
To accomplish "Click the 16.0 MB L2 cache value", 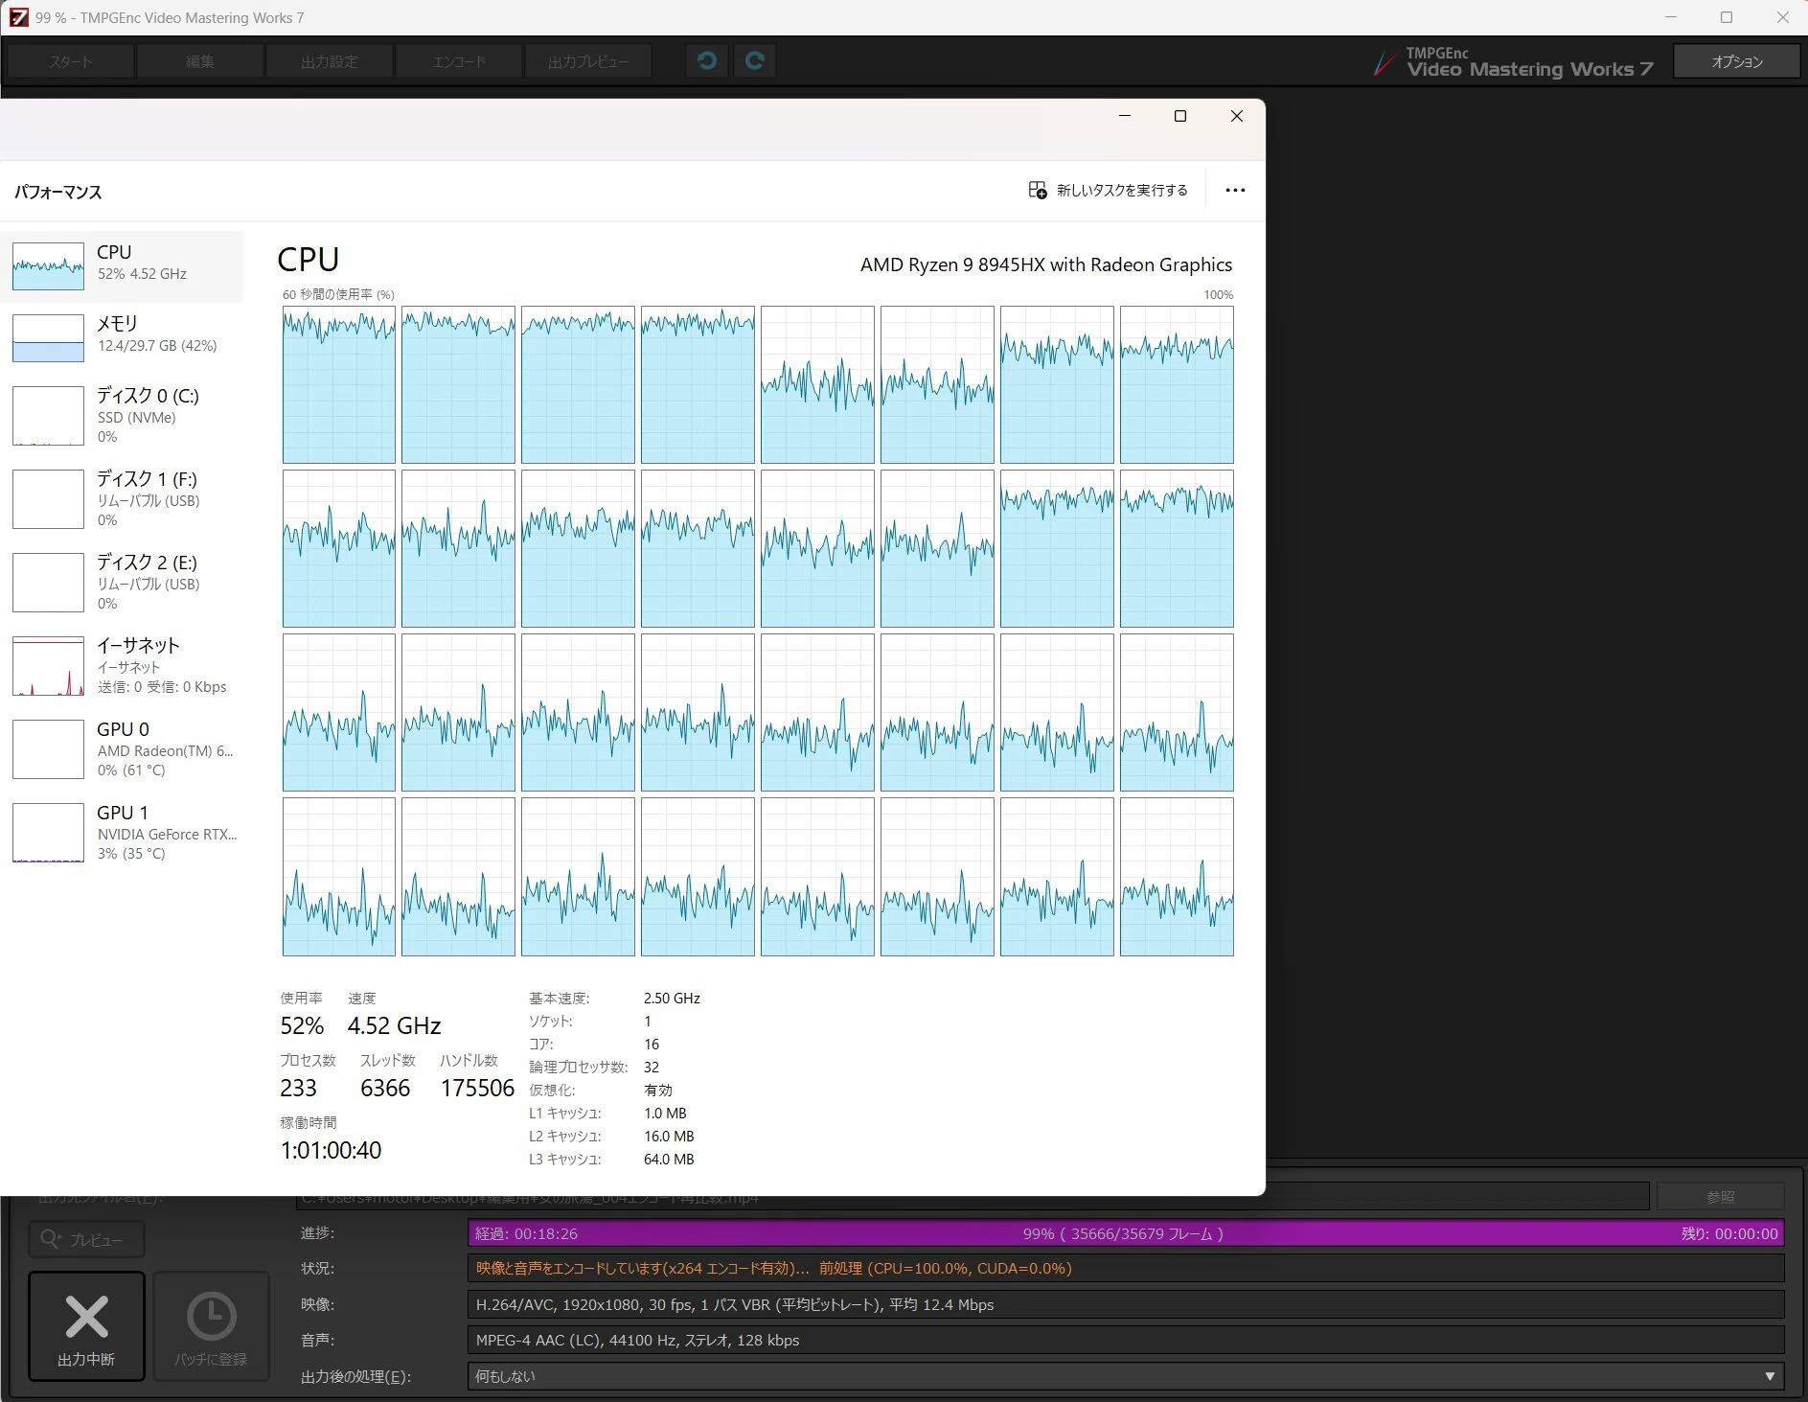I will point(669,1136).
